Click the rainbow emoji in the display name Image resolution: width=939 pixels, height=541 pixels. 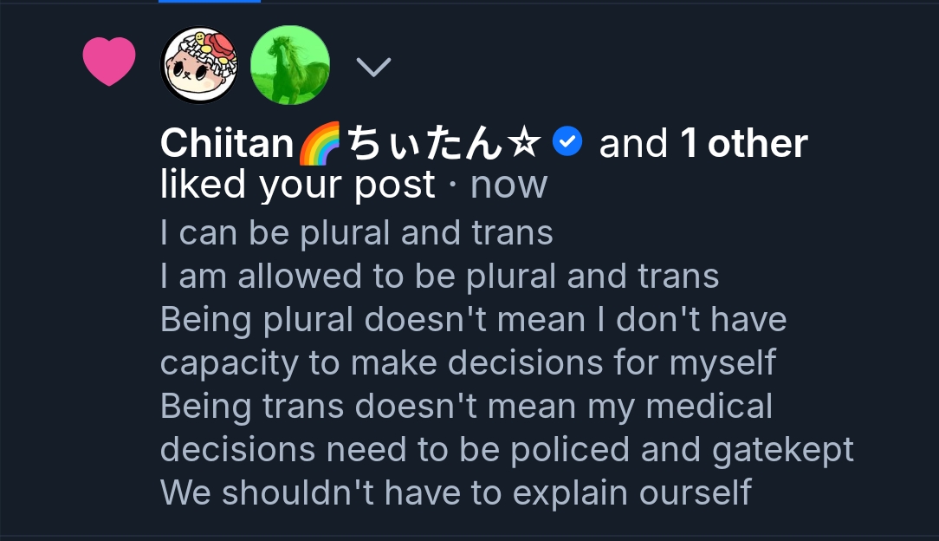(x=320, y=145)
